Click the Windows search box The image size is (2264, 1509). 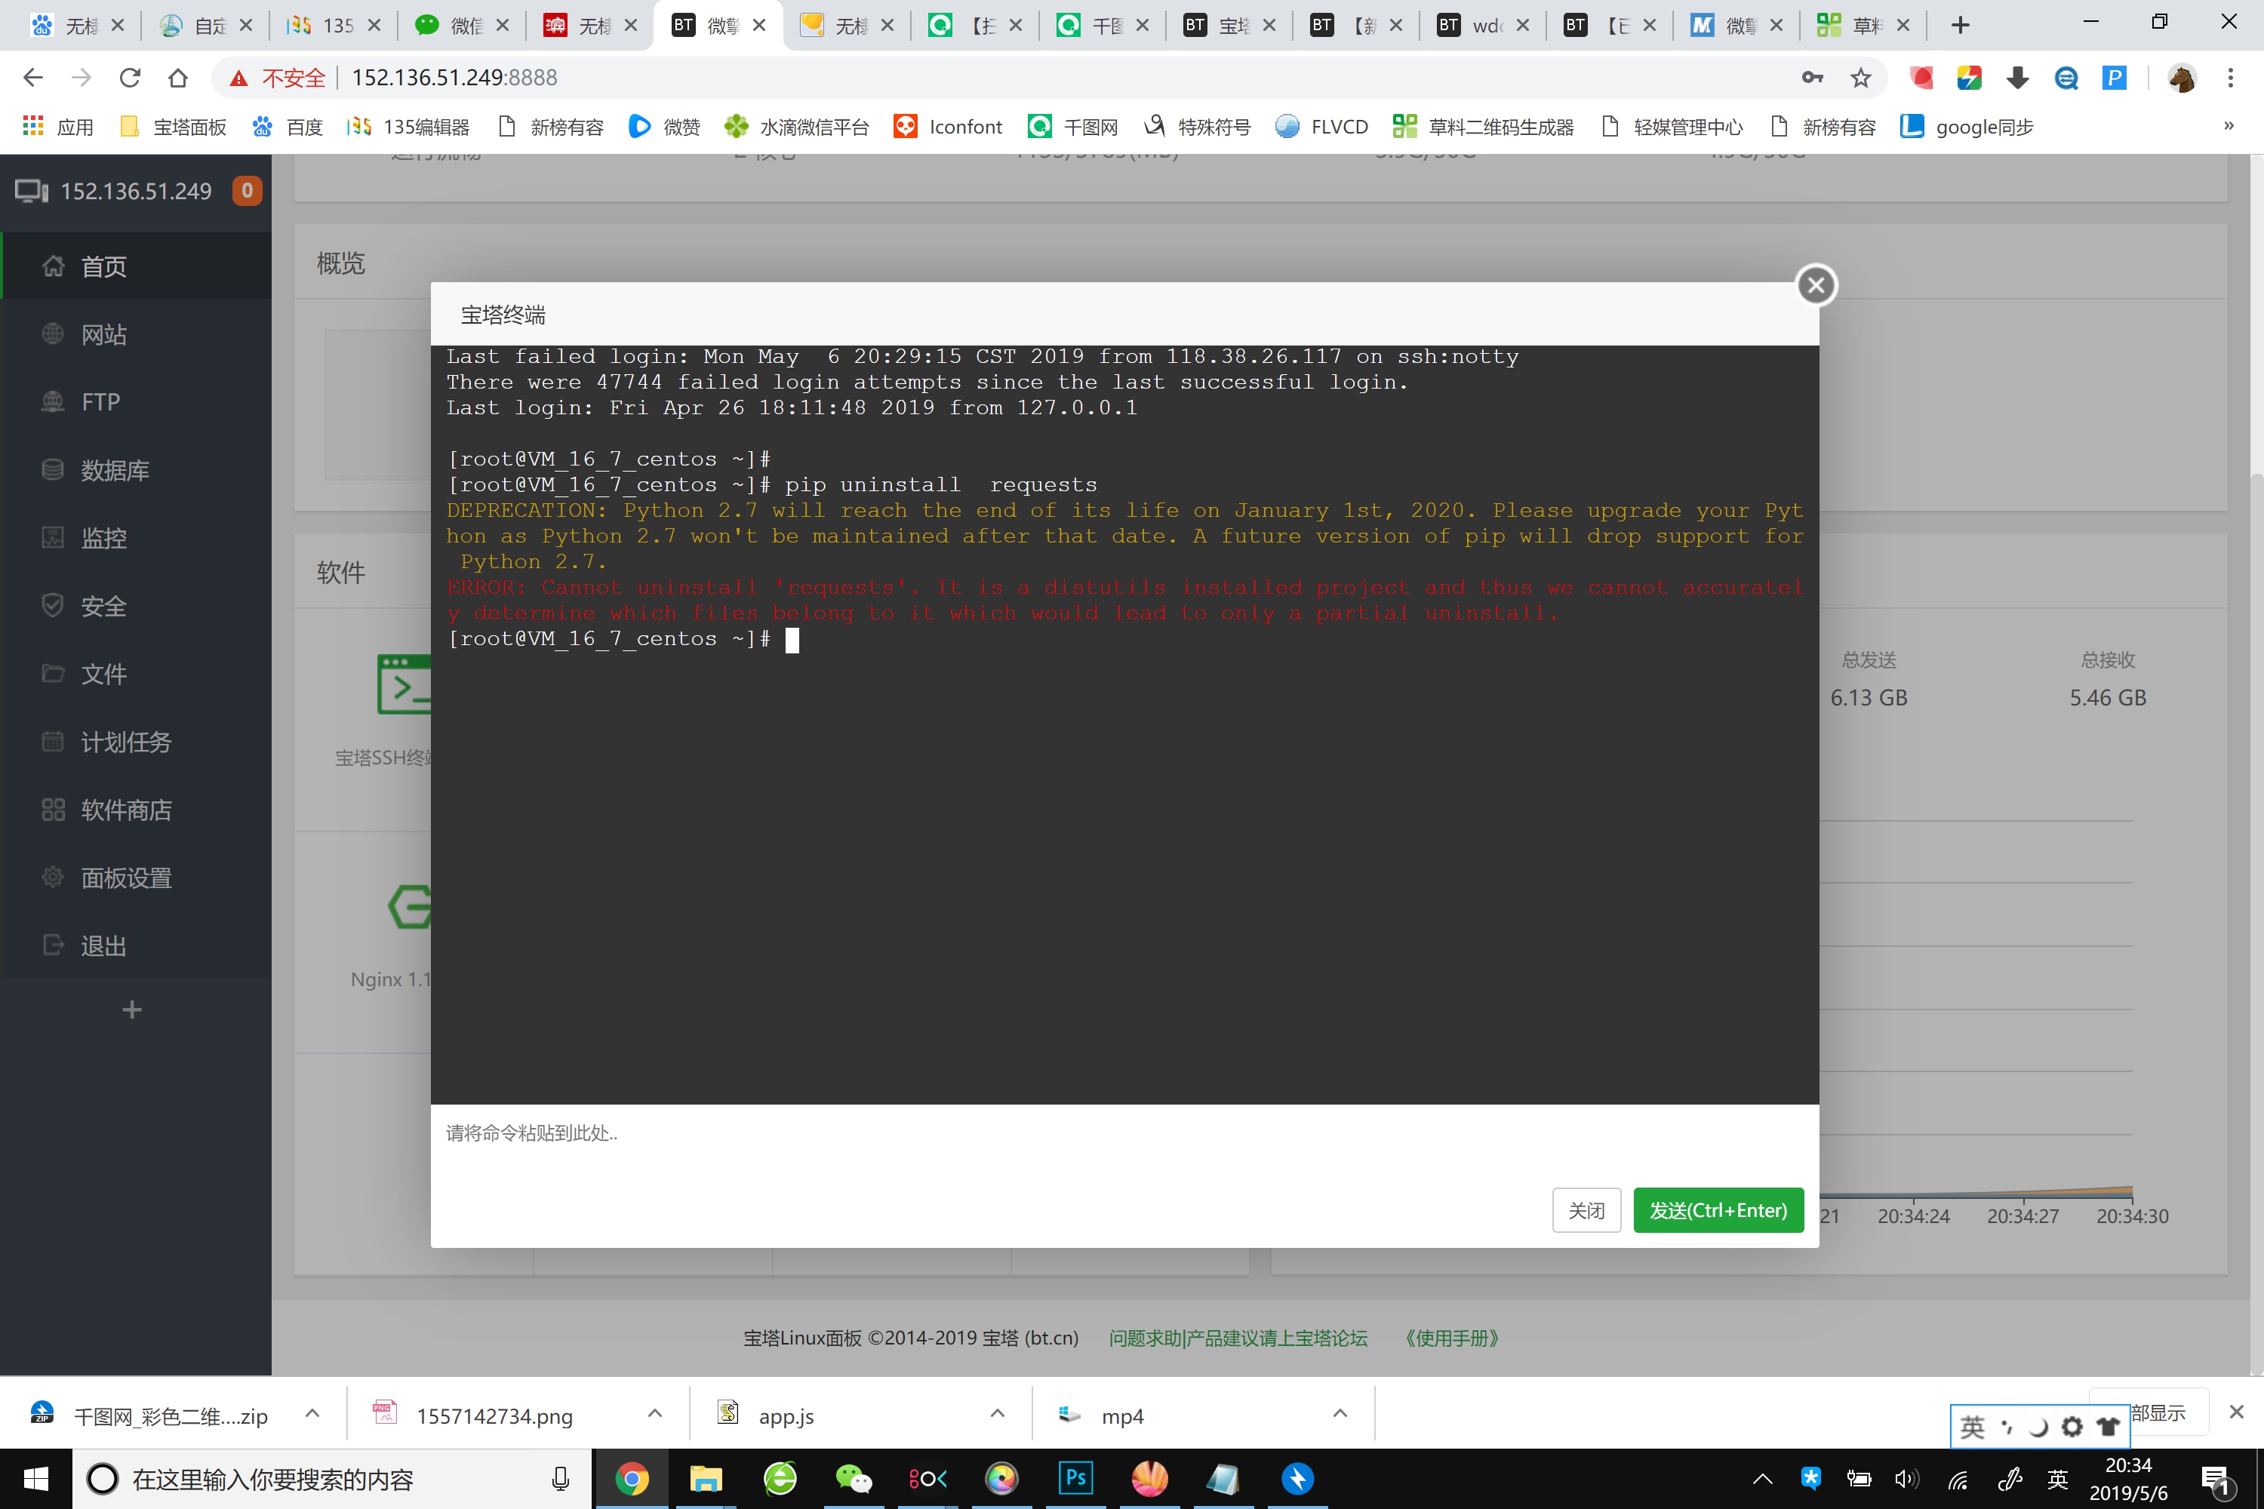332,1479
